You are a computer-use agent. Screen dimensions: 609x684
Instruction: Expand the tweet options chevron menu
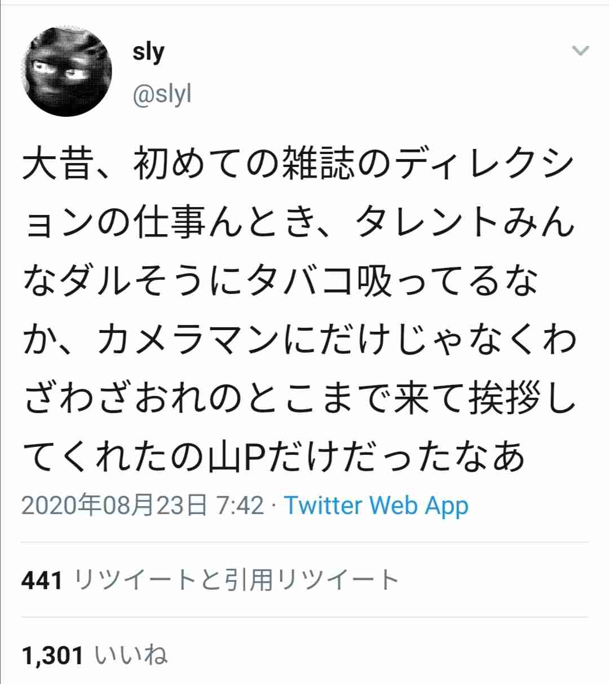coord(580,51)
